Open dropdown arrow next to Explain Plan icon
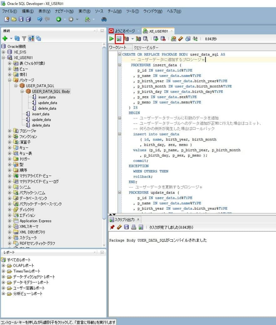This screenshot has width=276, height=325. (x=132, y=39)
